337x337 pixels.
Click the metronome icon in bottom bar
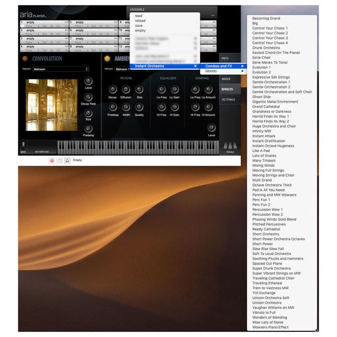[x=67, y=160]
